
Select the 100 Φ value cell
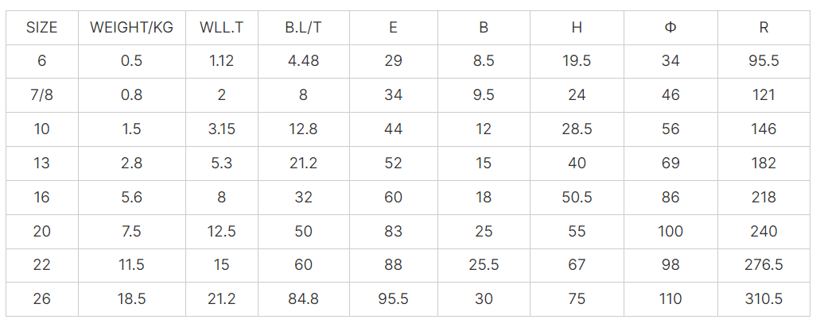tap(670, 231)
